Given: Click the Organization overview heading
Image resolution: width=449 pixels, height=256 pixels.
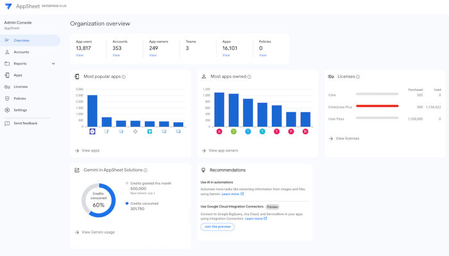Looking at the screenshot, I should pyautogui.click(x=100, y=24).
